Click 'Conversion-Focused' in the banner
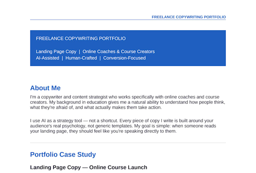 point(124,58)
